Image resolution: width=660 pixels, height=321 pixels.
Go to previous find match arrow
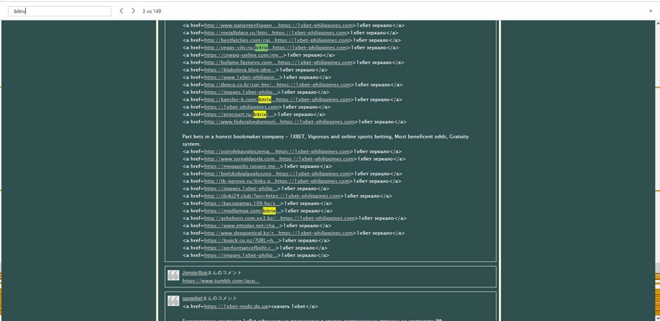tap(121, 11)
